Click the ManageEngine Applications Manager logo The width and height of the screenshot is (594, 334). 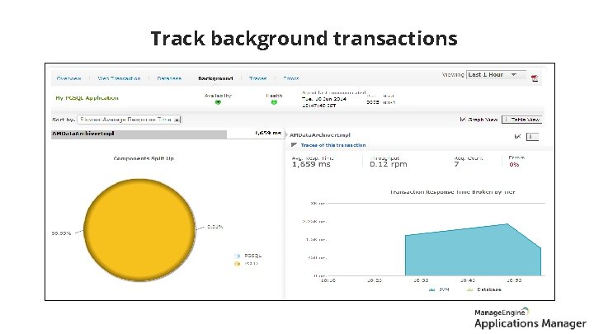(x=530, y=318)
